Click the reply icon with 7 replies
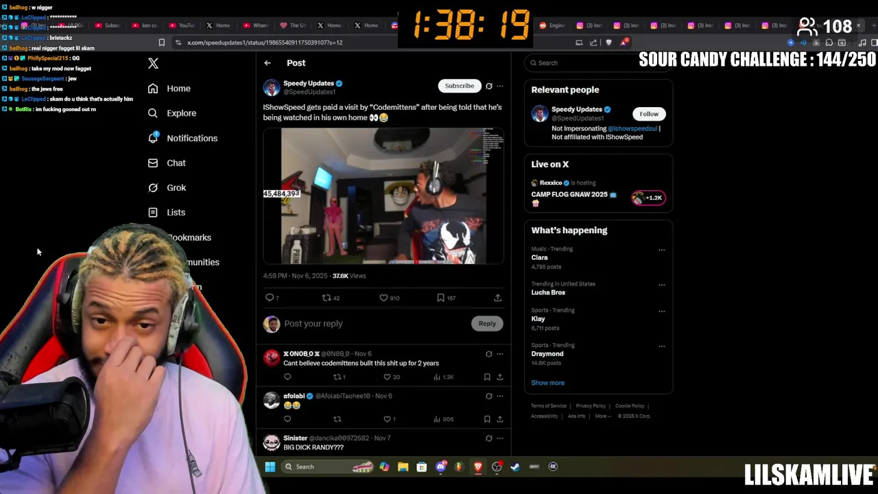Screen dimensions: 878x494 270,298
